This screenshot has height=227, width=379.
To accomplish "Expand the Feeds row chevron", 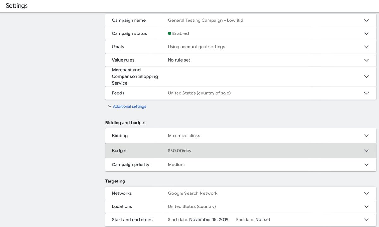I will [x=366, y=93].
